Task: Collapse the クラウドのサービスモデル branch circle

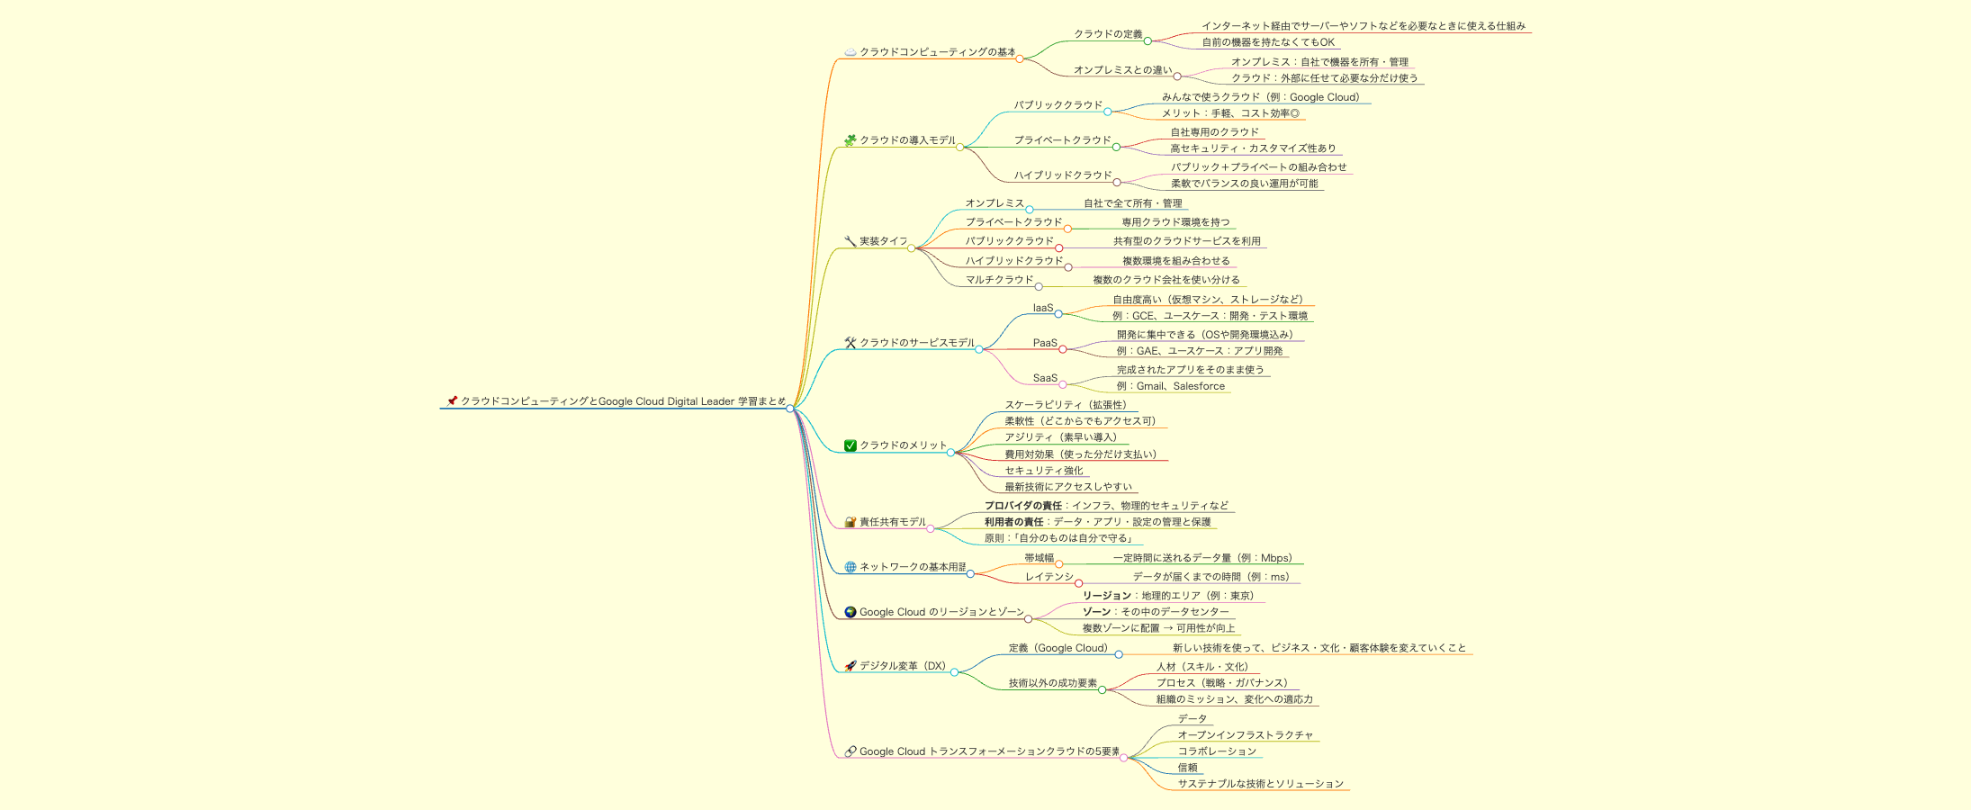Action: (979, 349)
